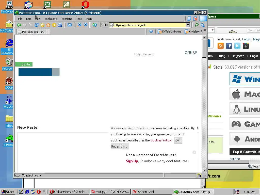Click the Linux category tile in Opera window
Image resolution: width=260 pixels, height=195 pixels.
click(245, 109)
